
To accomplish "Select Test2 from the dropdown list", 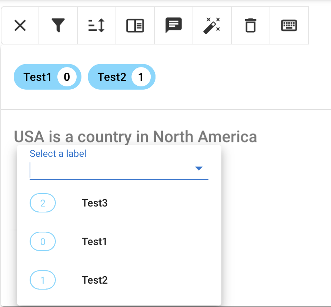I will click(x=94, y=280).
